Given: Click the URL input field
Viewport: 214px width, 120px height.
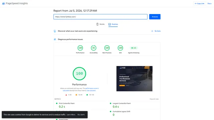Looking at the screenshot, I should point(100,17).
